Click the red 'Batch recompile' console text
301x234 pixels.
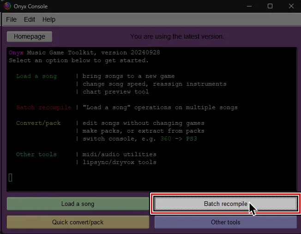[x=44, y=107]
